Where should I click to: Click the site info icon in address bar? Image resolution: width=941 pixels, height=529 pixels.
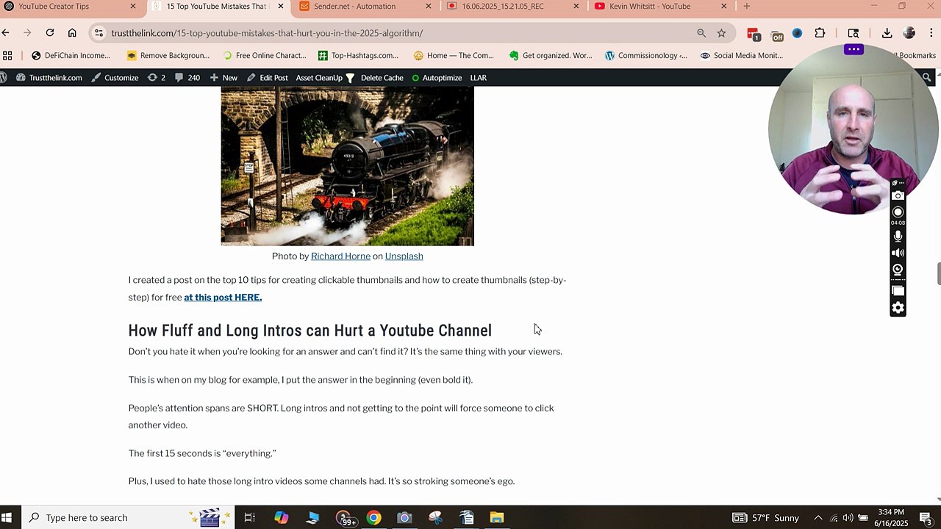coord(99,33)
